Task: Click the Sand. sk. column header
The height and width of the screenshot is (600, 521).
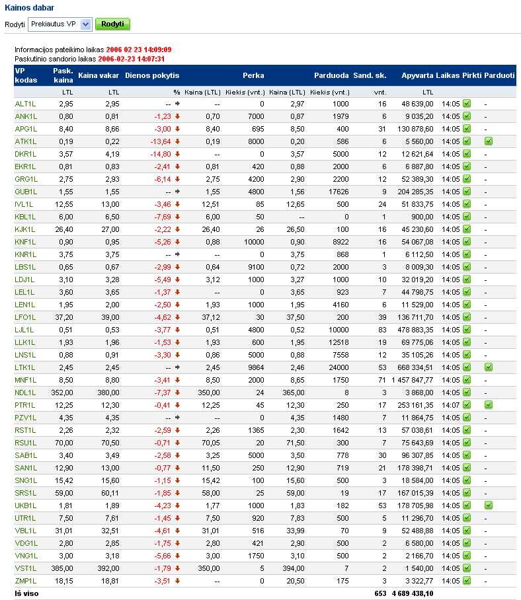Action: [x=370, y=75]
